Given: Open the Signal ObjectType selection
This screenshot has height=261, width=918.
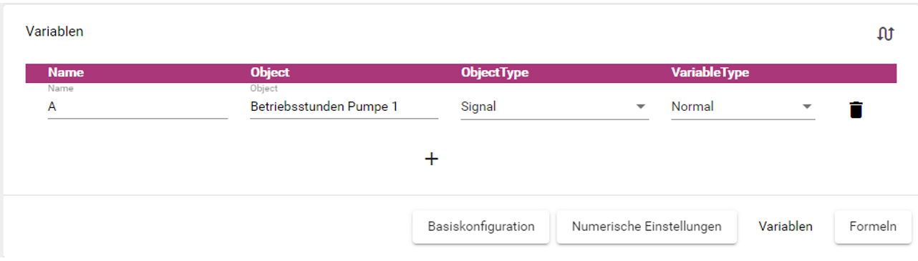Looking at the screenshot, I should tap(554, 107).
